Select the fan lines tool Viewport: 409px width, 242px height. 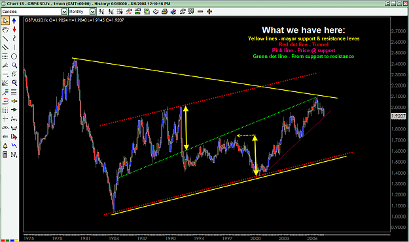pos(5,65)
